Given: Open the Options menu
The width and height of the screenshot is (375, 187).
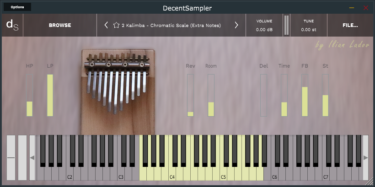Looking at the screenshot, I should pos(17,7).
